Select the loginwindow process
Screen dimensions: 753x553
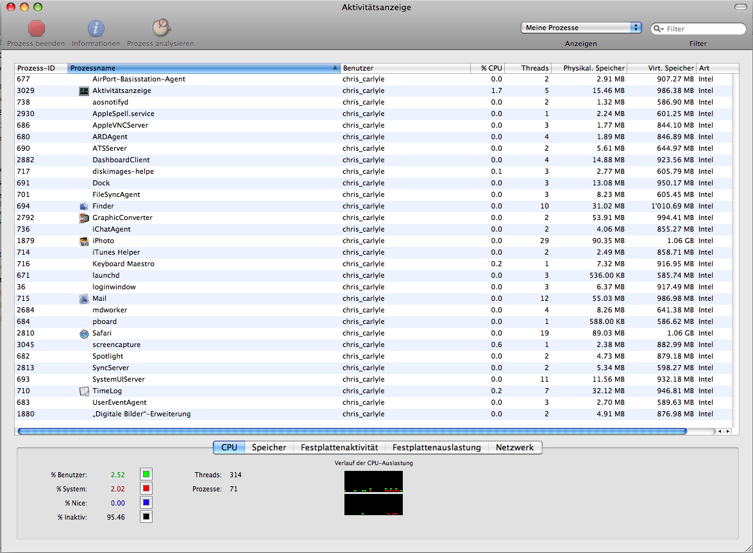point(373,287)
